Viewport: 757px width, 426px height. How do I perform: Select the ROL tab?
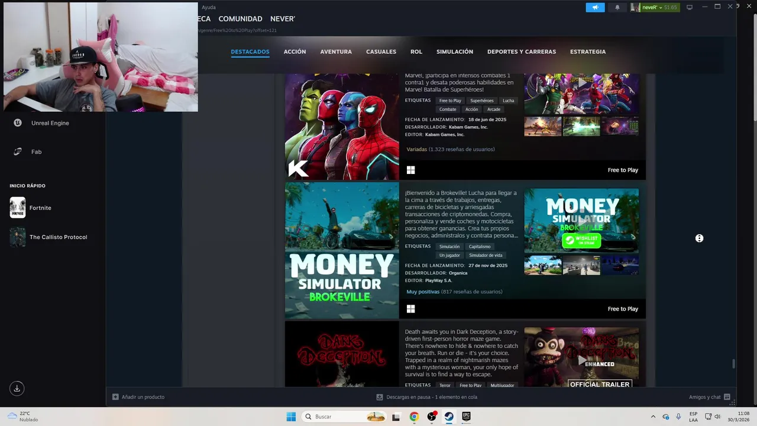pyautogui.click(x=416, y=51)
